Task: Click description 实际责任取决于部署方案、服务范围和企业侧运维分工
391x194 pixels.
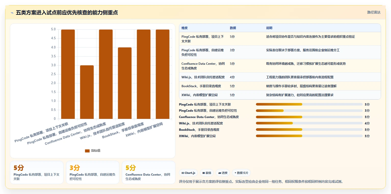Action: tap(303, 50)
